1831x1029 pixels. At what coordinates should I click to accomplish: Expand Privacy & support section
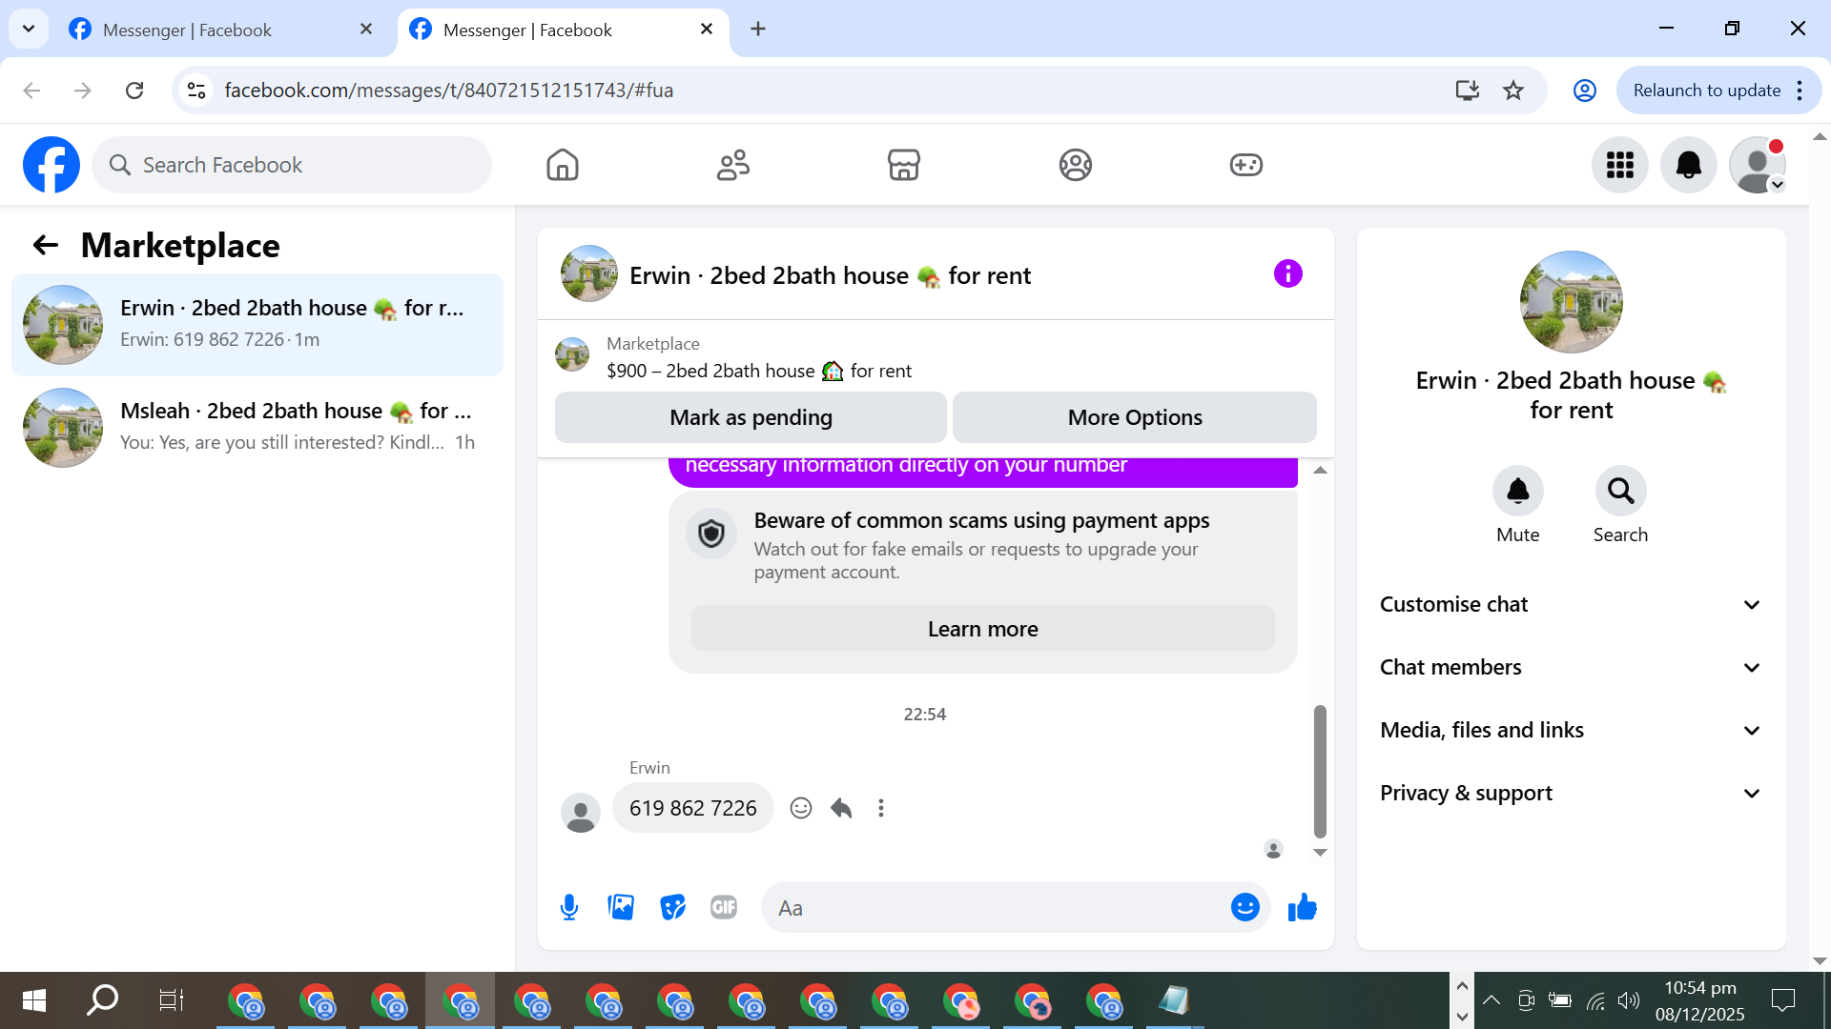coord(1571,793)
